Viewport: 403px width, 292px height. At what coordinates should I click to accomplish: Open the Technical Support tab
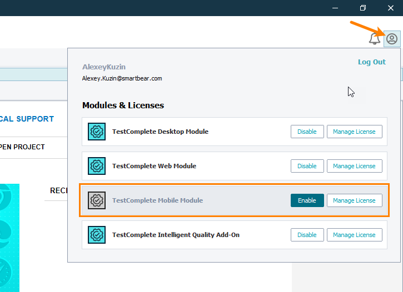point(27,119)
